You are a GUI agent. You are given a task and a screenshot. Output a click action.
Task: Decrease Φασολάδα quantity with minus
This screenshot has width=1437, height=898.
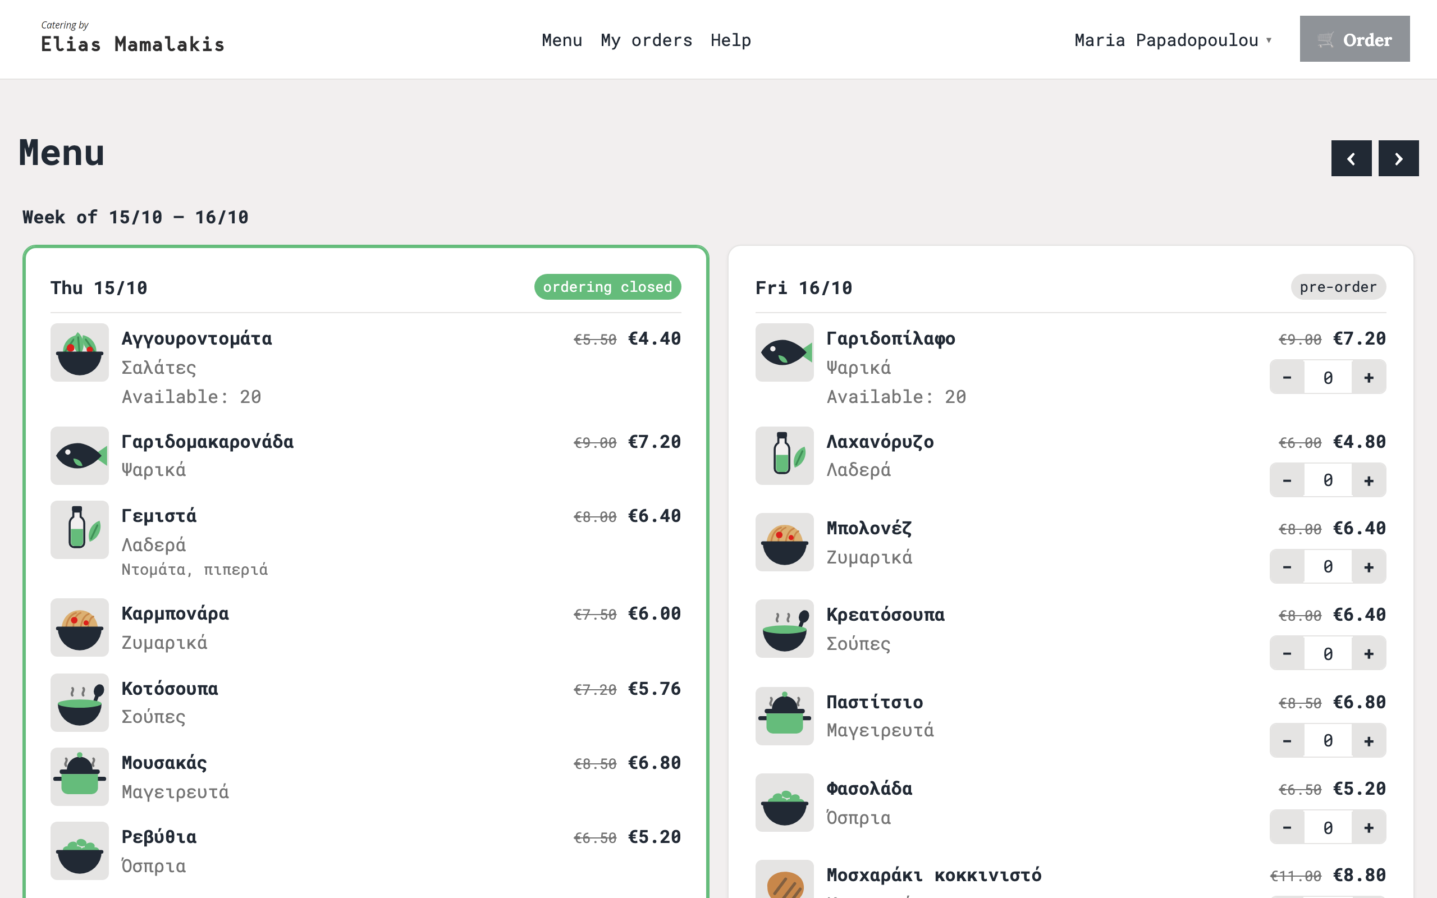point(1287,827)
